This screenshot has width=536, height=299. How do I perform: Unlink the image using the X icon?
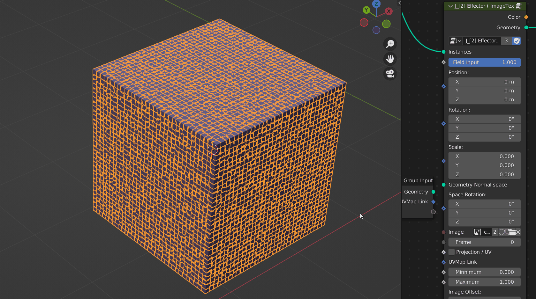click(518, 232)
